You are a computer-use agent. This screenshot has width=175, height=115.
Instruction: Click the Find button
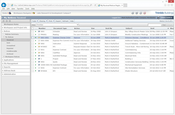[x=164, y=25]
